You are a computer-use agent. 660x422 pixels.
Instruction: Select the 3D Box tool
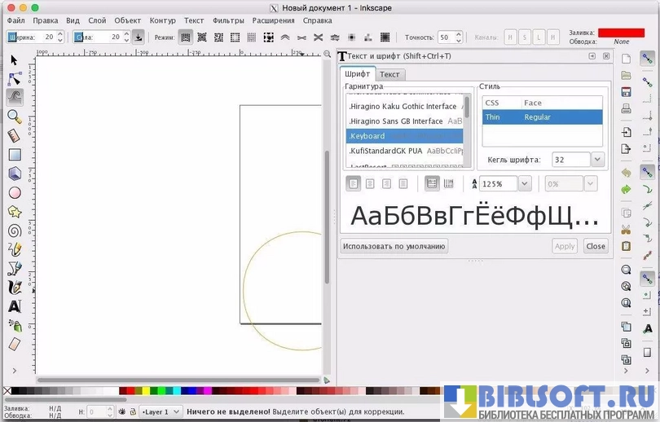[x=15, y=174]
